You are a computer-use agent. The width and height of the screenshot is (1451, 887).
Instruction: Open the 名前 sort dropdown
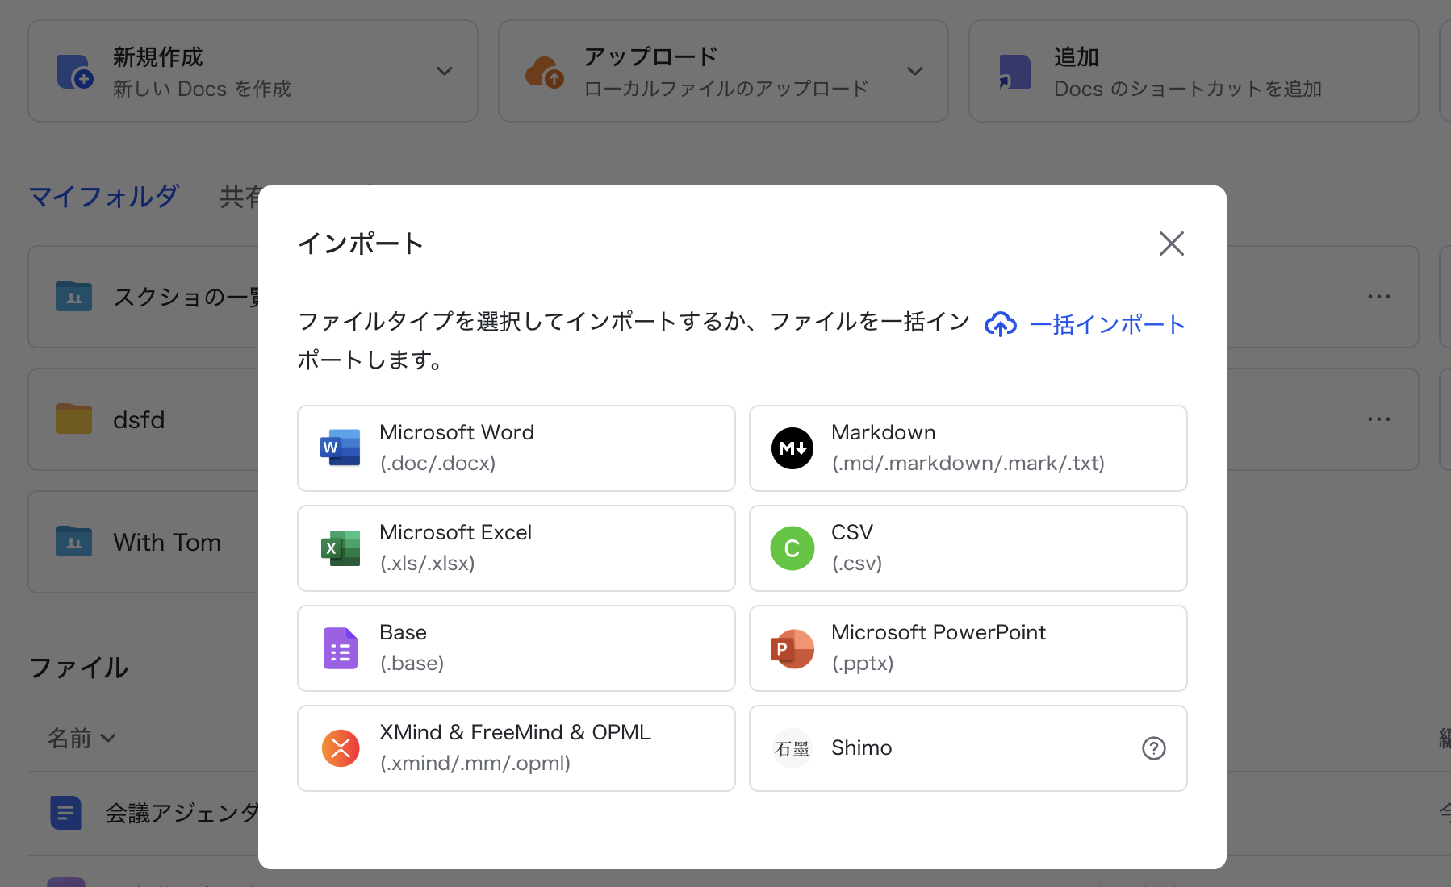82,738
